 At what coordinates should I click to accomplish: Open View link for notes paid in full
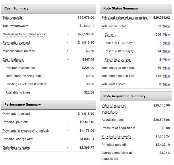click(x=166, y=76)
